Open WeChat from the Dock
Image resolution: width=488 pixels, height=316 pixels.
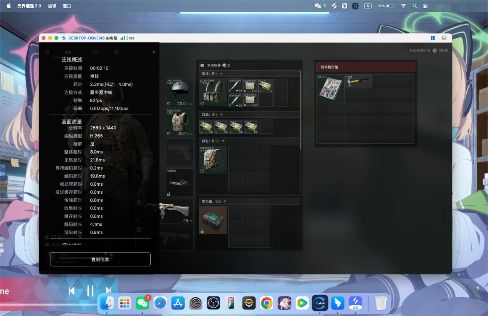(x=143, y=303)
